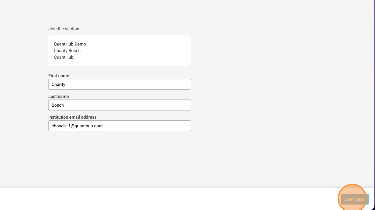This screenshot has height=210, width=375.
Task: Click the "Join the section:" heading text
Action: click(64, 29)
